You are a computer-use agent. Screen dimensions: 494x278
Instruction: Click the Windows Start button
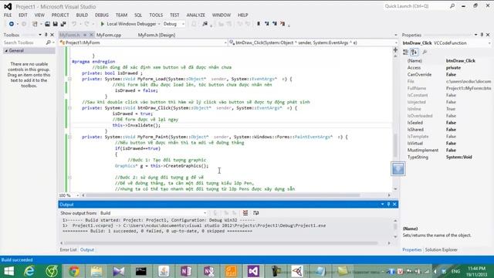[x=8, y=271]
